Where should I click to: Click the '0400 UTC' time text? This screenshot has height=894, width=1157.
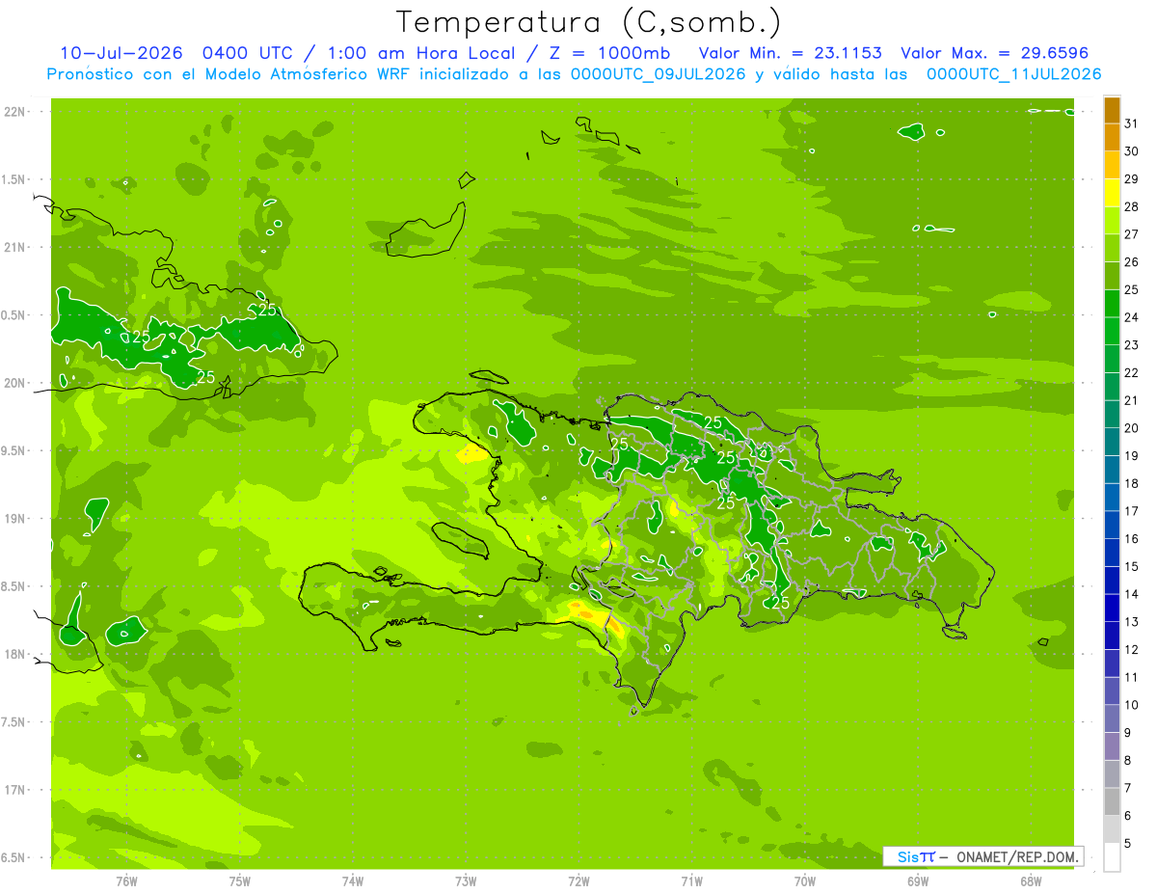click(248, 52)
